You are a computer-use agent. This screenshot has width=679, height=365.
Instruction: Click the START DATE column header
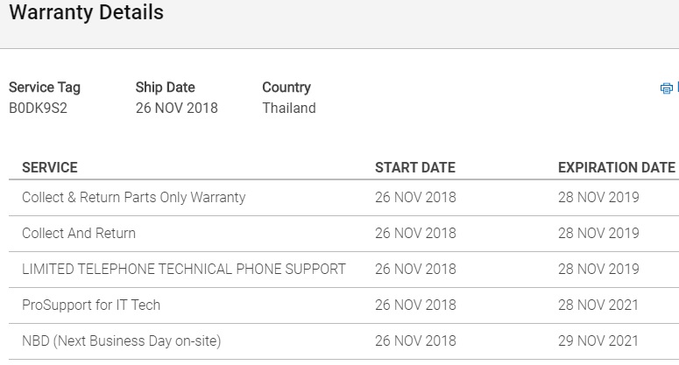415,167
